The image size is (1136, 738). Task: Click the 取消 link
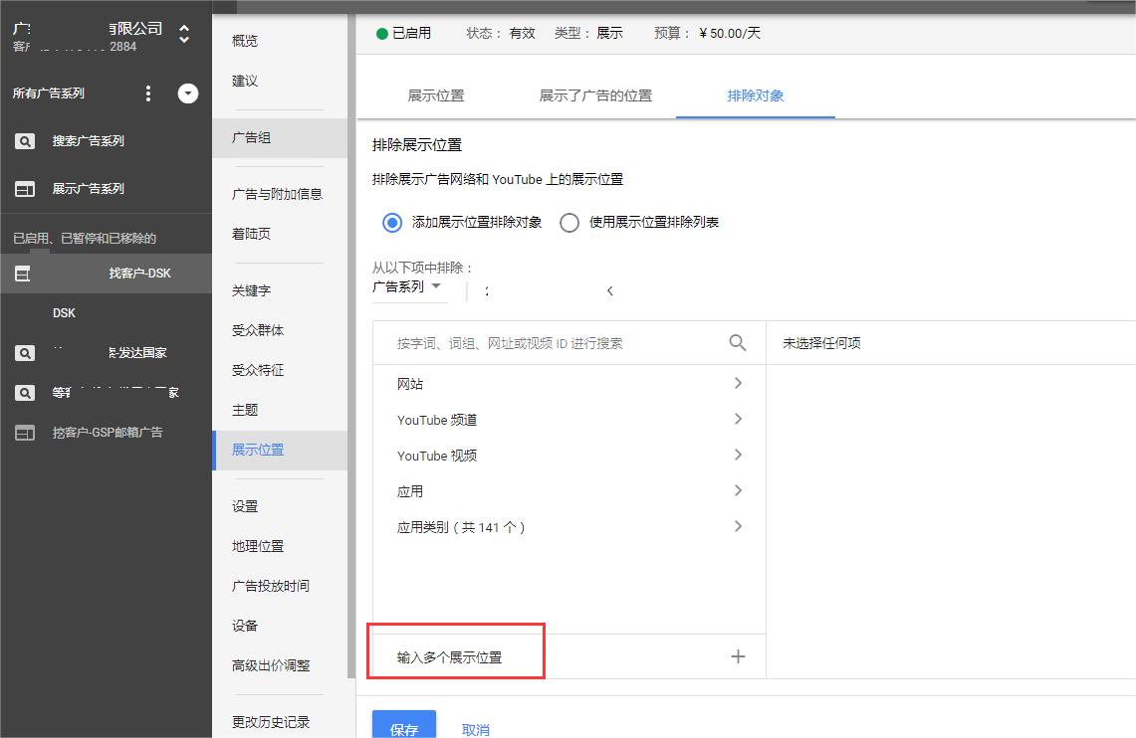pyautogui.click(x=476, y=728)
